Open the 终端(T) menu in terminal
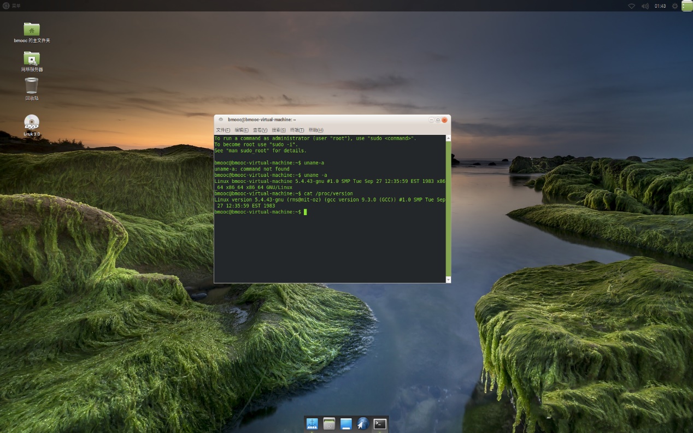This screenshot has height=433, width=693. point(297,130)
